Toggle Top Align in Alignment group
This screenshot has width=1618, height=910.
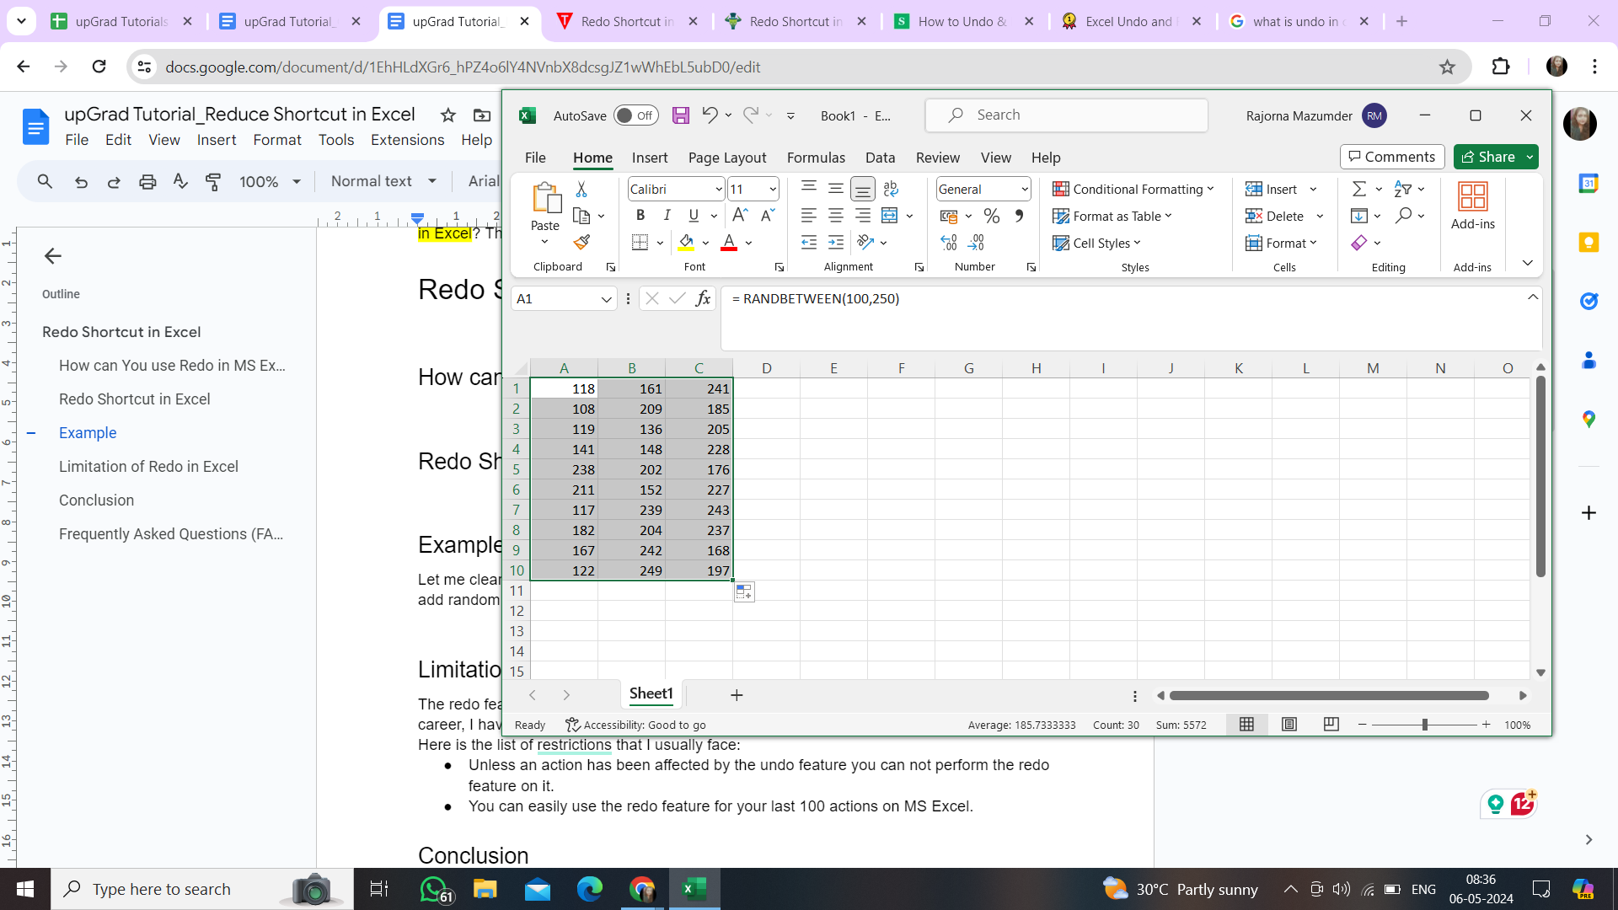(809, 189)
